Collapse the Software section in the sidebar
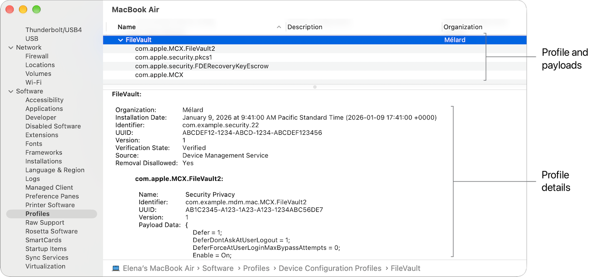600x277 pixels. [11, 91]
